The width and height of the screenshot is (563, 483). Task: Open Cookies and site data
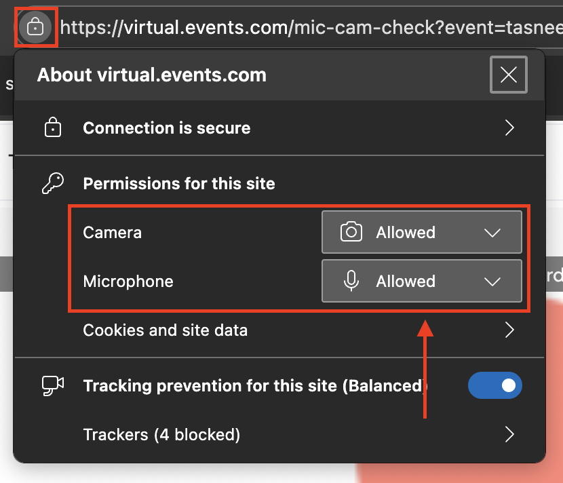(166, 330)
